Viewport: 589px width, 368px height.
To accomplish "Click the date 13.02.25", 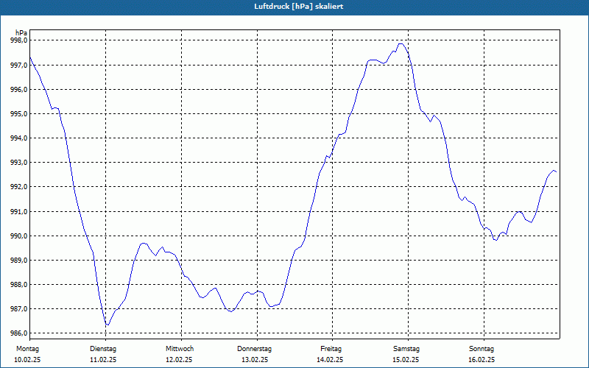I will click(255, 360).
